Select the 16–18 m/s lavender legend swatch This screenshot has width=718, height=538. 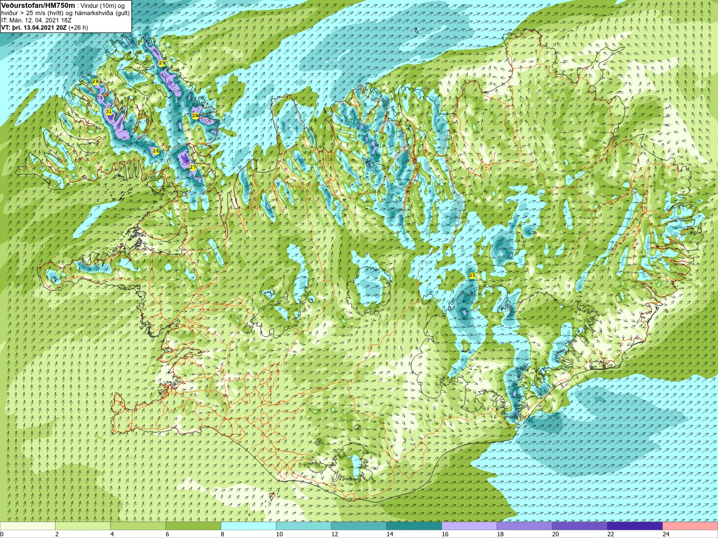pyautogui.click(x=470, y=526)
